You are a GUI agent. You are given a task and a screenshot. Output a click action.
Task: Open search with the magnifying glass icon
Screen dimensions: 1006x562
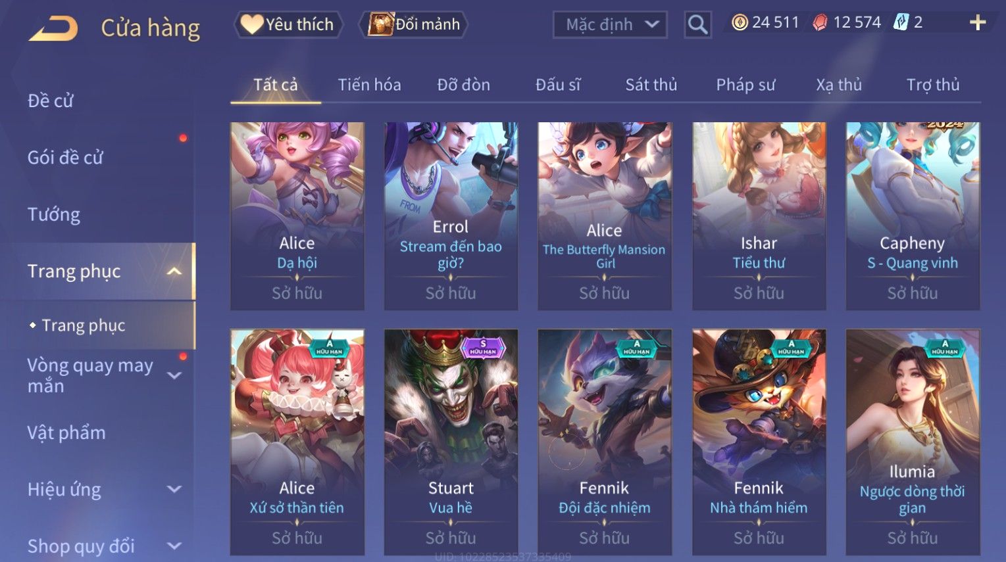point(697,25)
